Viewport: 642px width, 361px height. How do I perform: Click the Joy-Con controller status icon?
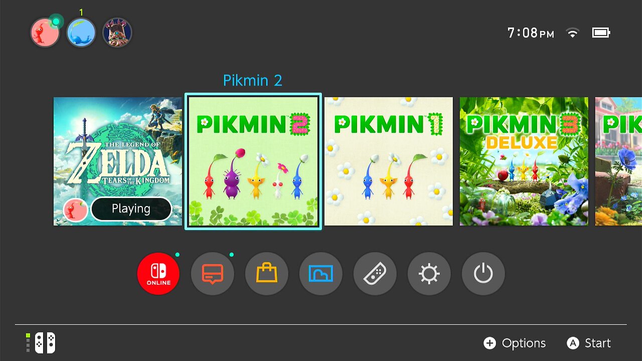(x=41, y=343)
